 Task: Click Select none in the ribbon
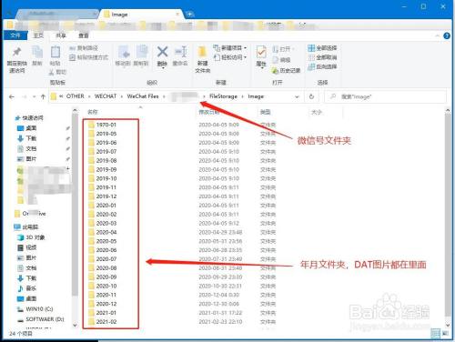pyautogui.click(x=322, y=57)
